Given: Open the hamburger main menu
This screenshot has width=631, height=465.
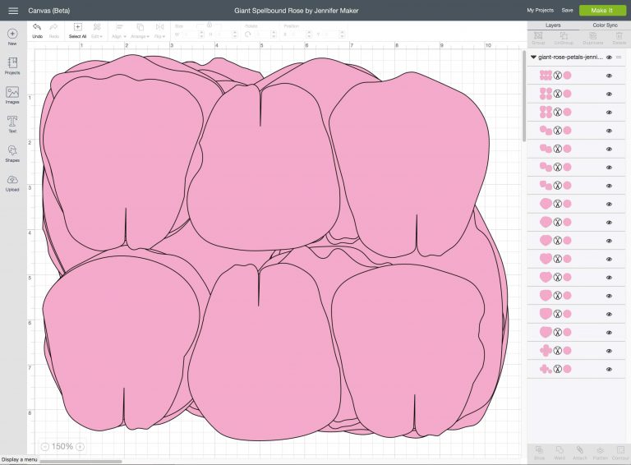Looking at the screenshot, I should coord(13,11).
